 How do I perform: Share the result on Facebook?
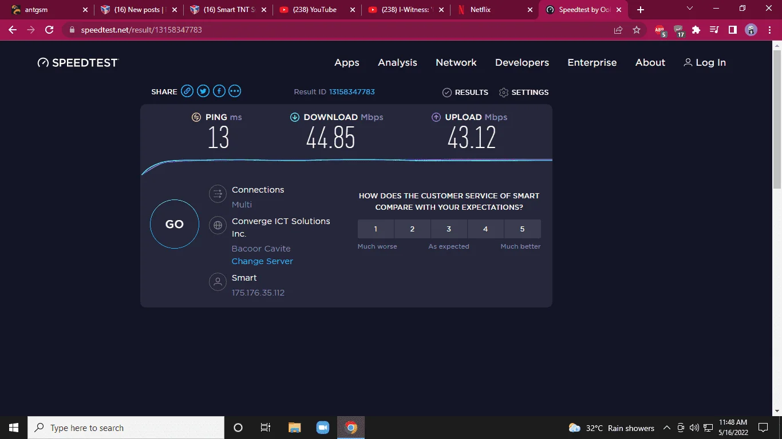click(219, 91)
